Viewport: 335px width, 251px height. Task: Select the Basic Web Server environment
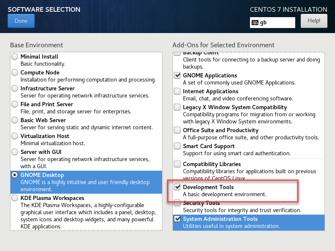click(x=15, y=120)
